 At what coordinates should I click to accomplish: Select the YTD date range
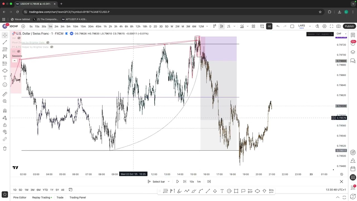click(x=45, y=190)
